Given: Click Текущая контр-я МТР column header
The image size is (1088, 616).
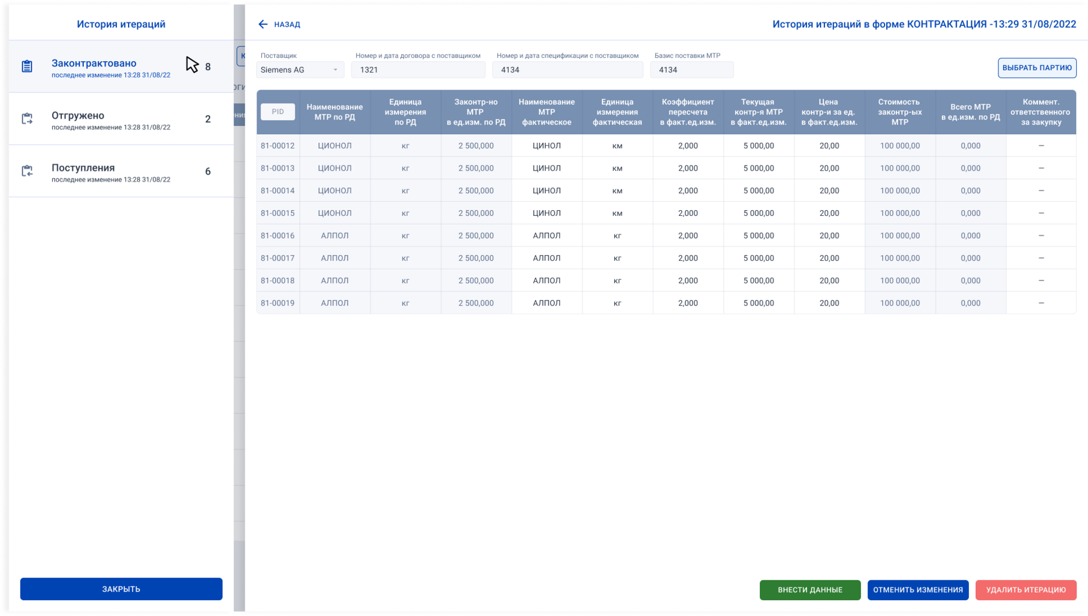Looking at the screenshot, I should (x=759, y=112).
